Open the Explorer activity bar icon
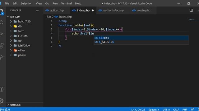Image resolution: width=199 pixels, height=111 pixels. (x=1, y=12)
